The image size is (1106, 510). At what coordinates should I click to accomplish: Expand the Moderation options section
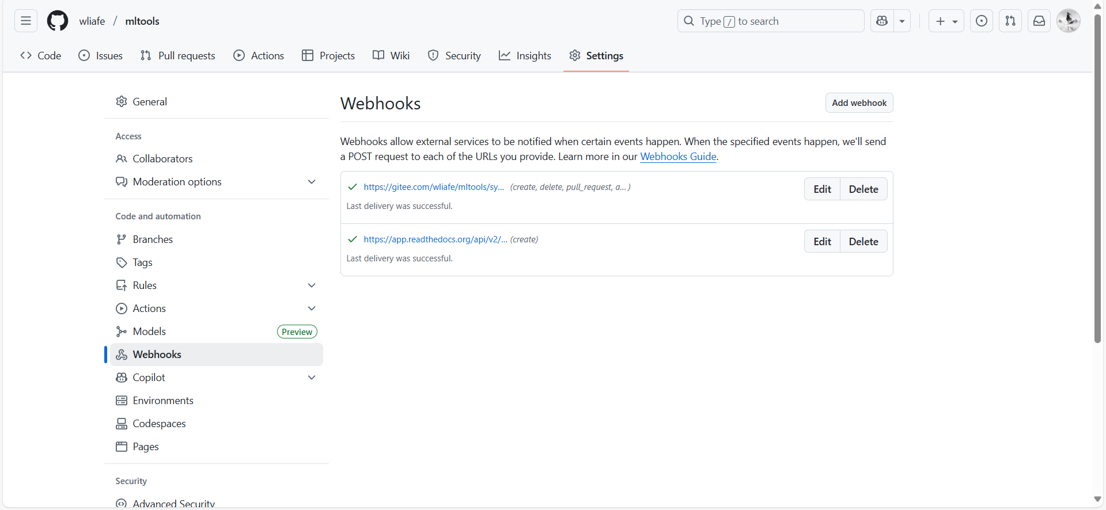312,182
